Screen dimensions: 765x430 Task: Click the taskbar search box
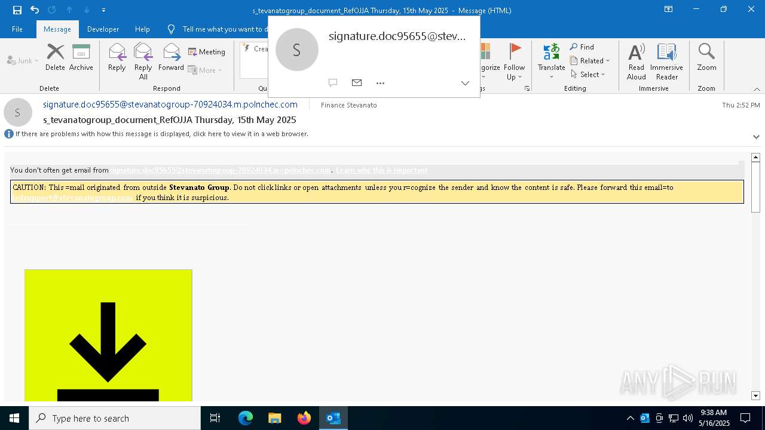115,418
